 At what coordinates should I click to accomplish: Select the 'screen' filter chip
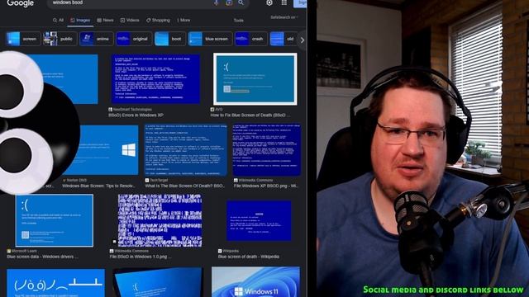(23, 39)
